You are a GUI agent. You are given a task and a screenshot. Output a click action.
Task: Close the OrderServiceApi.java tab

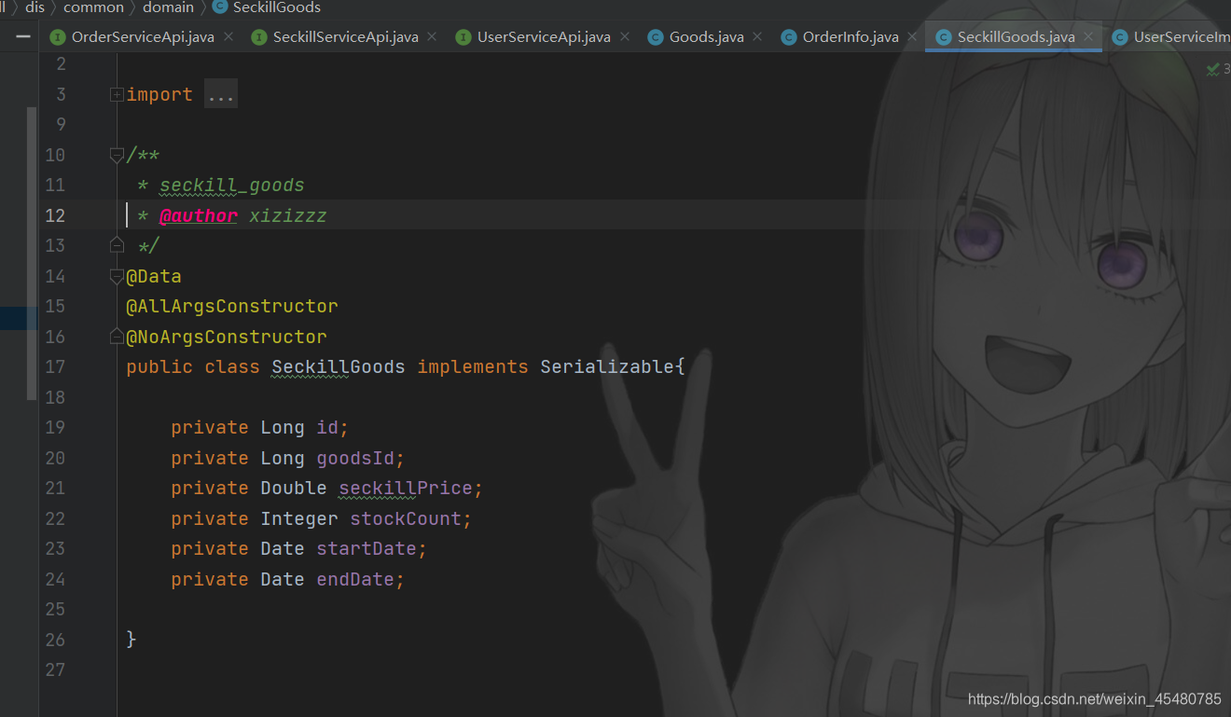[x=228, y=37]
